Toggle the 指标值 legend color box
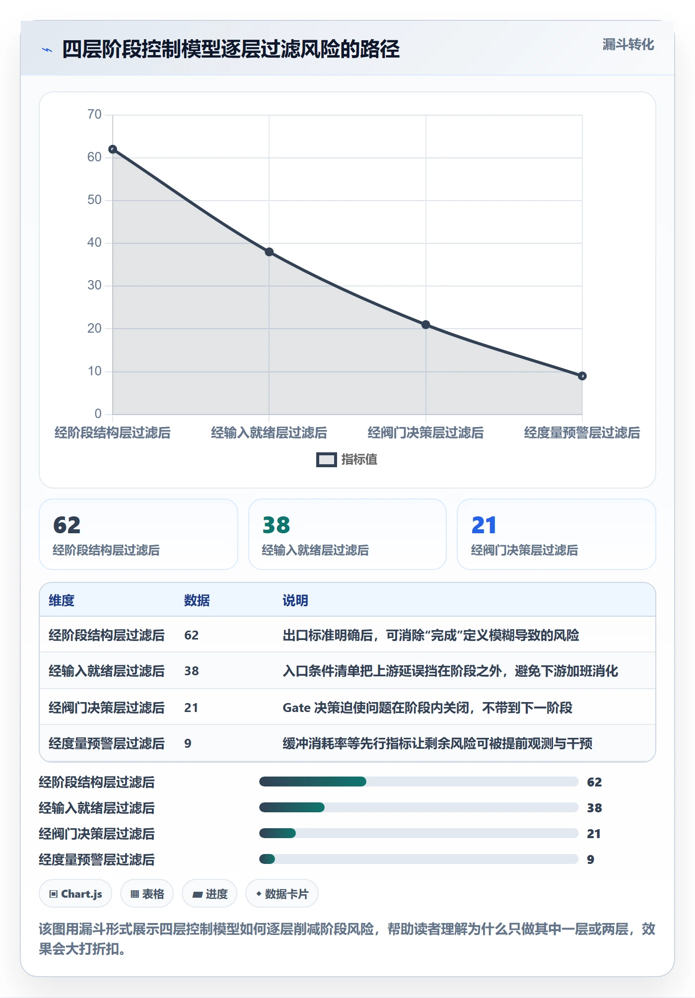Viewport: 695px width, 998px height. pyautogui.click(x=327, y=460)
